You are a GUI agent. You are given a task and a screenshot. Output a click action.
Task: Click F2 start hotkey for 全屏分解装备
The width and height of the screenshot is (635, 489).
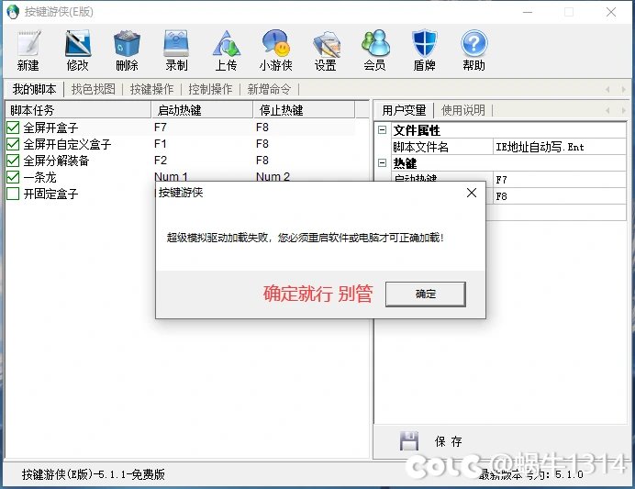pyautogui.click(x=161, y=161)
